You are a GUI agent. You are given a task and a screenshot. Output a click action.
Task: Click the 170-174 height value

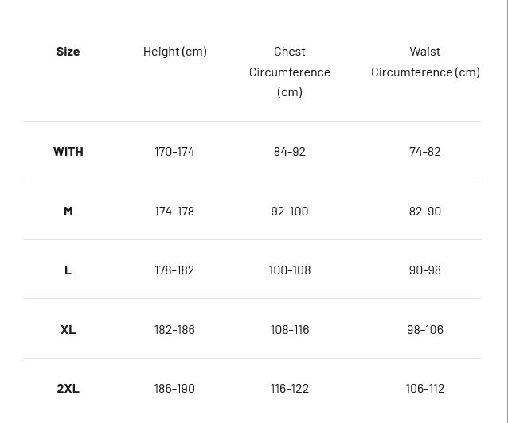(174, 151)
